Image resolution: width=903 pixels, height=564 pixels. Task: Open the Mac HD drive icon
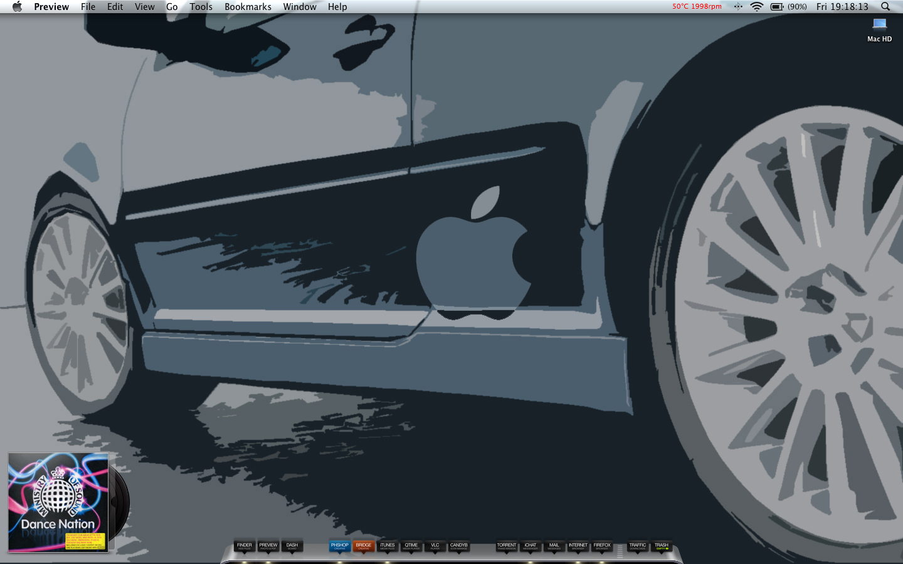879,30
